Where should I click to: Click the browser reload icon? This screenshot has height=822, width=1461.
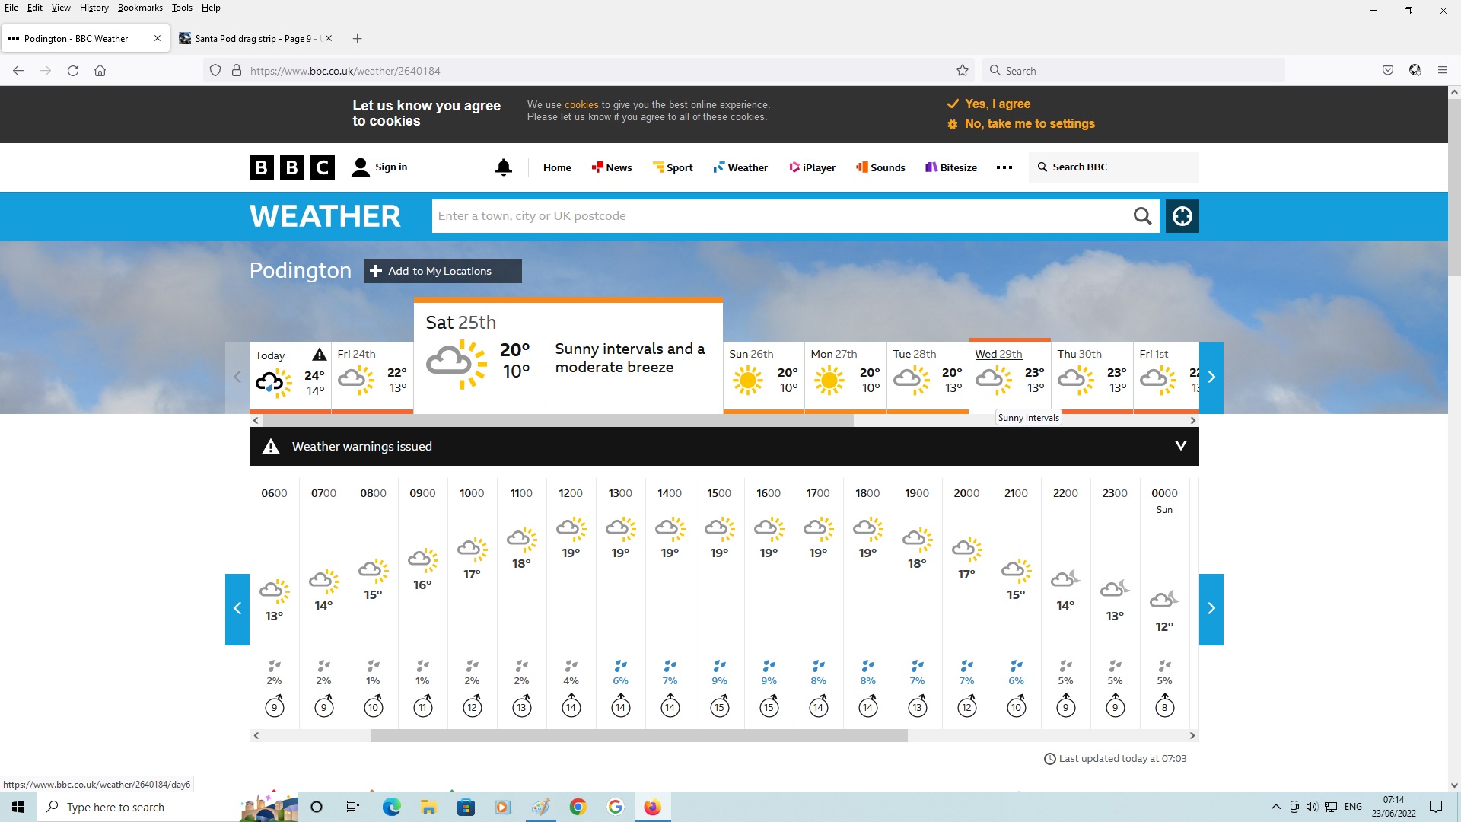click(x=73, y=71)
